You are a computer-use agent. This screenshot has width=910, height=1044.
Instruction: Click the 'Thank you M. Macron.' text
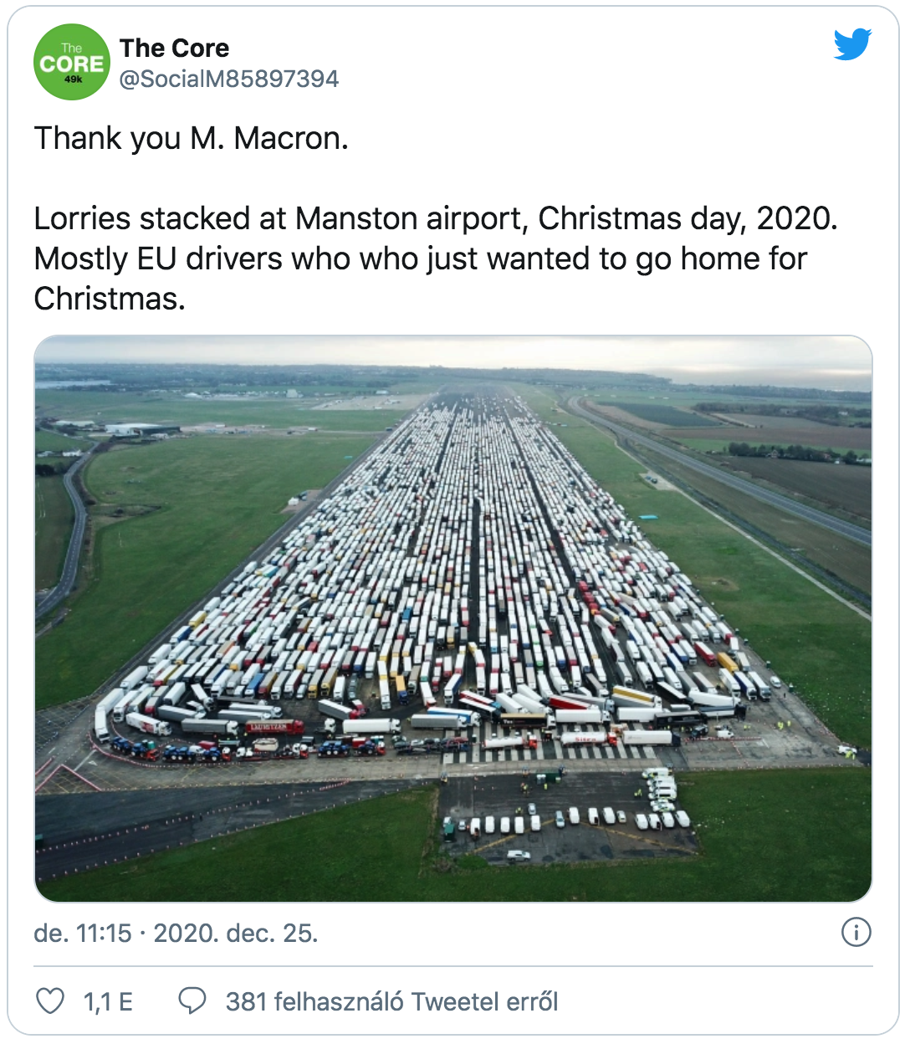(191, 138)
